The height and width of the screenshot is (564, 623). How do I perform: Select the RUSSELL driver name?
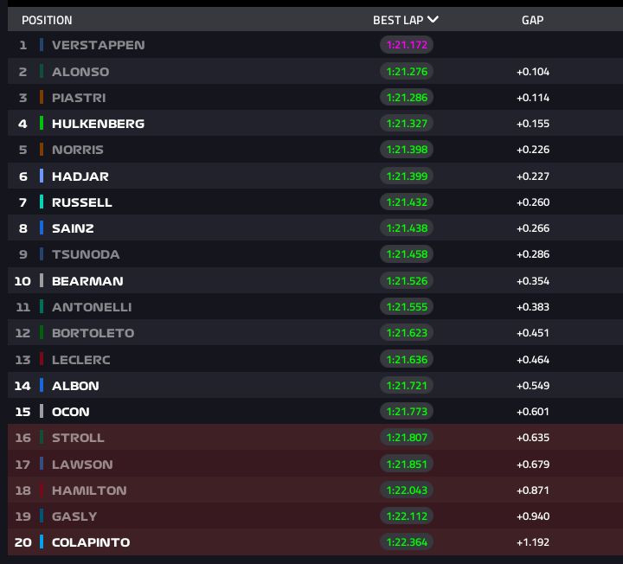[x=81, y=202]
